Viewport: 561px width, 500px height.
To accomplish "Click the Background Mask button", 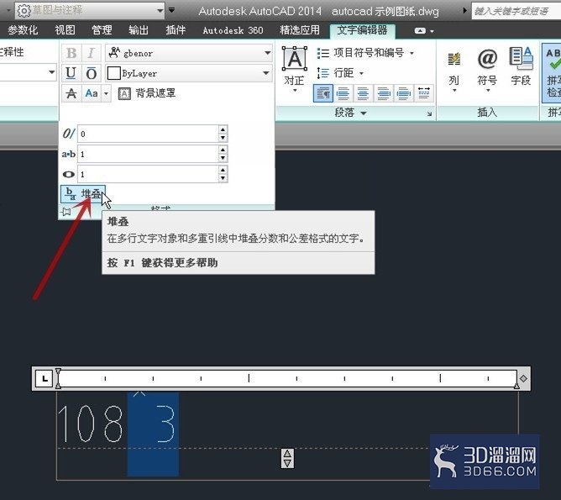I will (147, 94).
